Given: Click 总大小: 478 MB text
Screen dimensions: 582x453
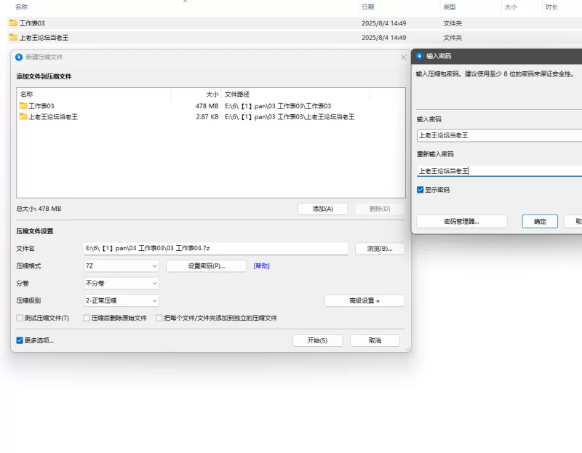Looking at the screenshot, I should (39, 209).
